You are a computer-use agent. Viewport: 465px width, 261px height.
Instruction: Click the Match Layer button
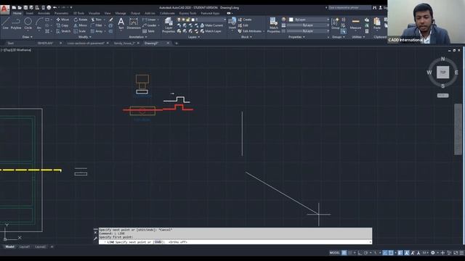tap(211, 31)
